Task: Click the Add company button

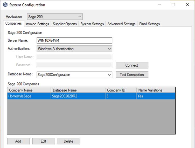Action: tap(18, 141)
